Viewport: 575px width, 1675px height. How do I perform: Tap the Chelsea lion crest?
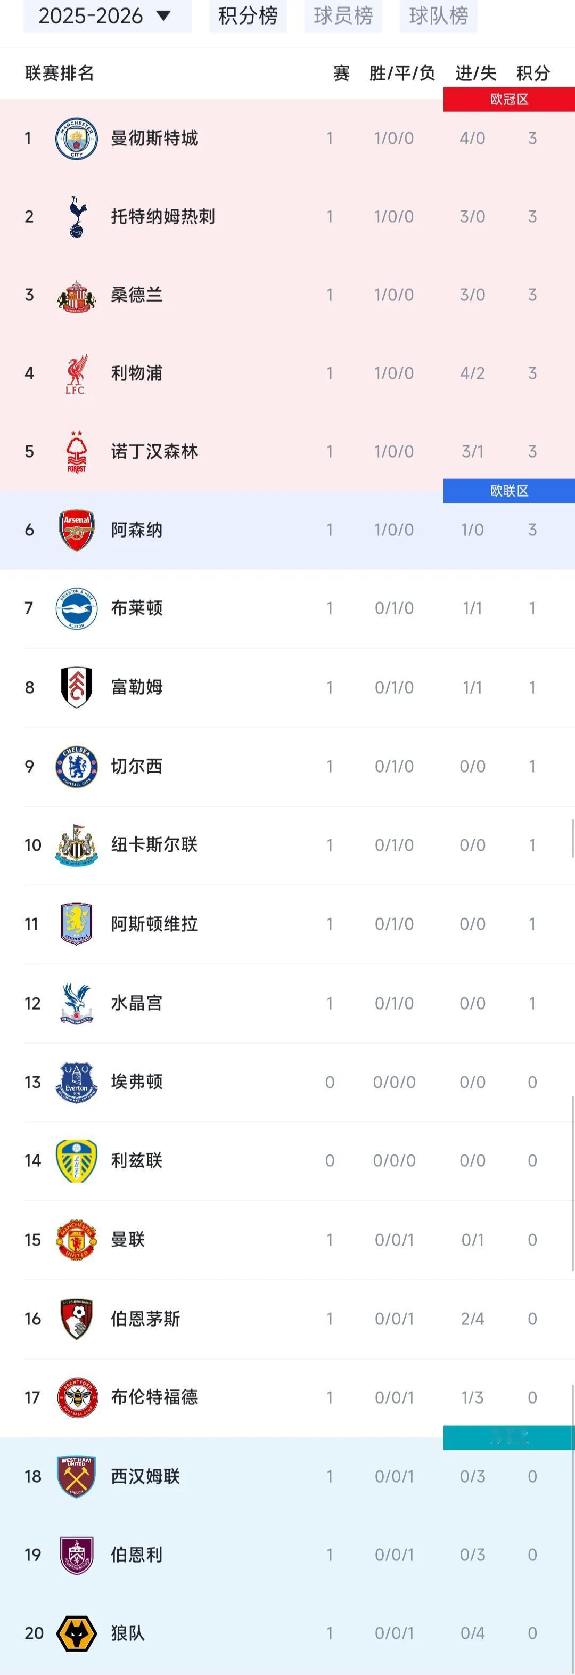coord(77,767)
